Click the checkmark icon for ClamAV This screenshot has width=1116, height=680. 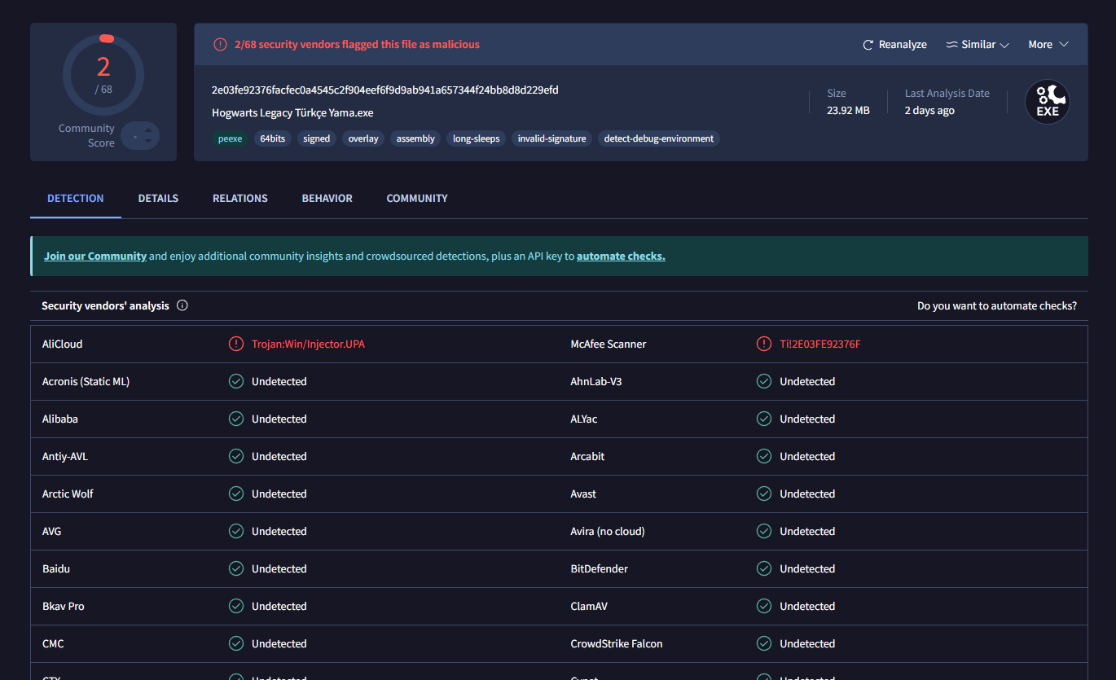764,606
